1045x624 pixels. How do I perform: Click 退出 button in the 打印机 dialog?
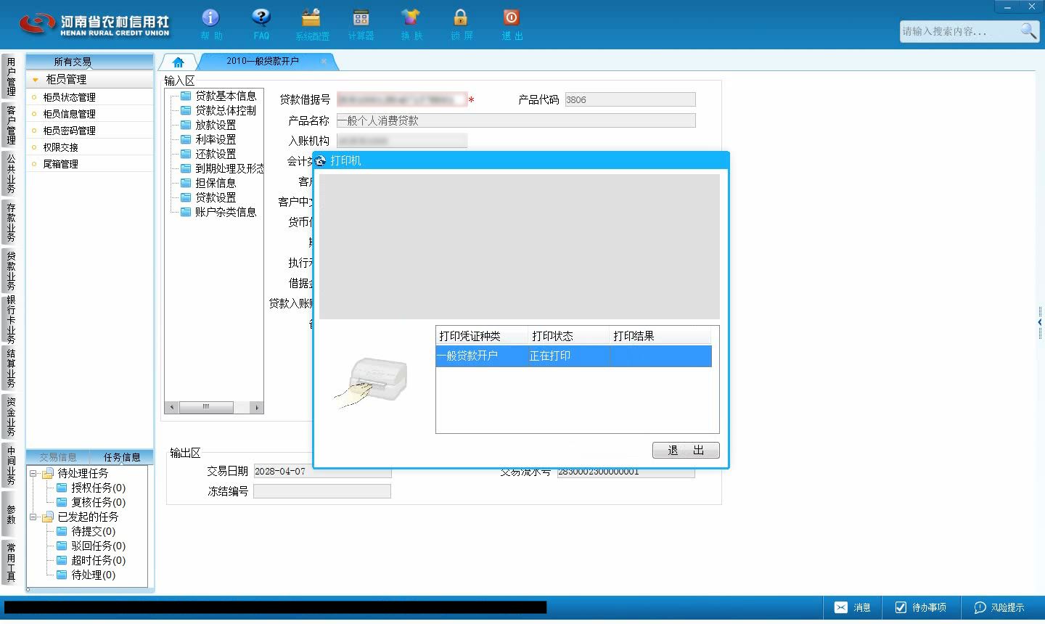click(686, 451)
